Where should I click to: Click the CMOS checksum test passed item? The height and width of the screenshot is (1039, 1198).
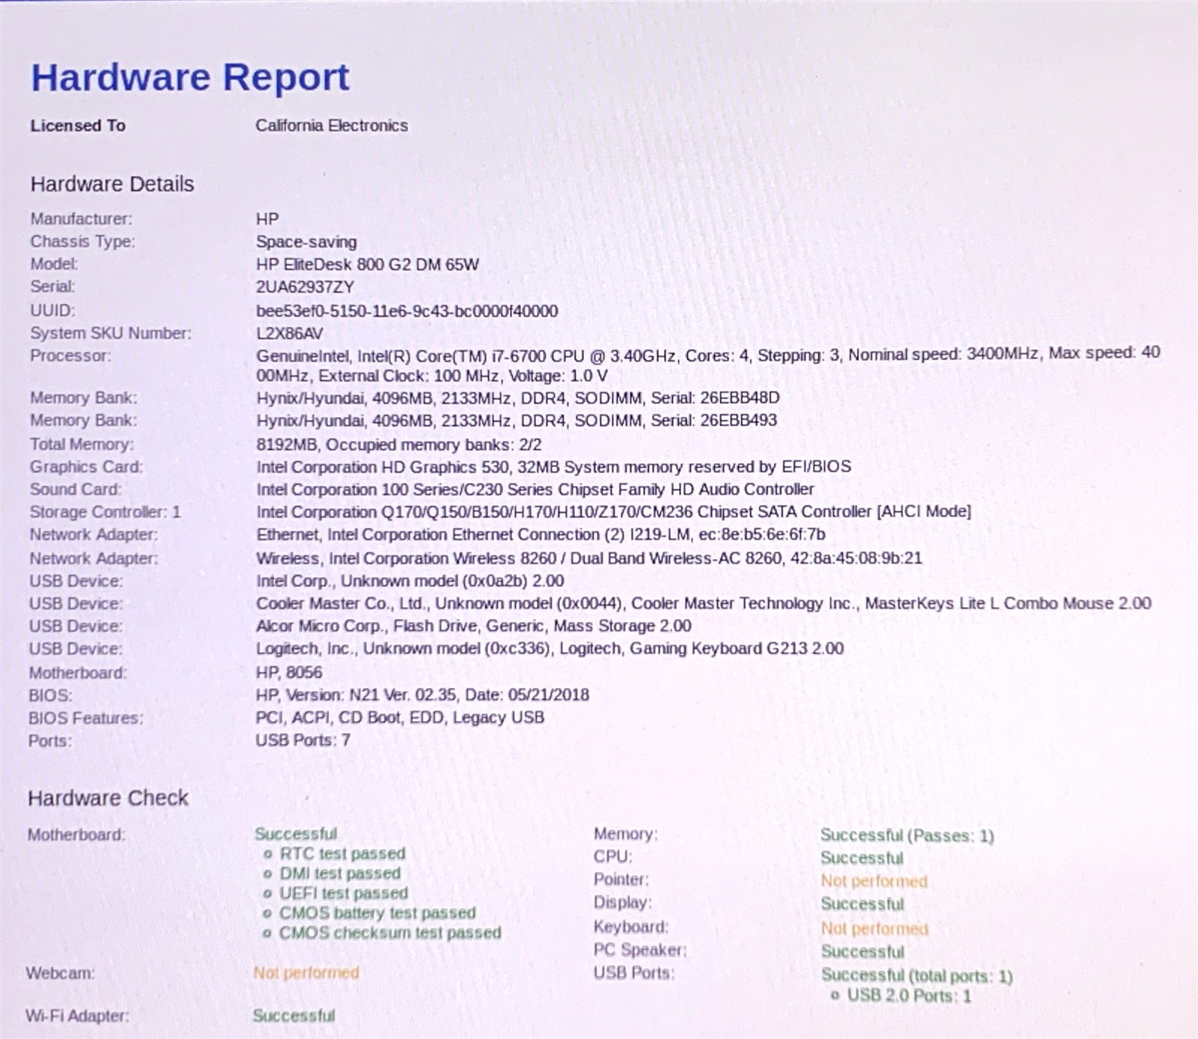(390, 933)
